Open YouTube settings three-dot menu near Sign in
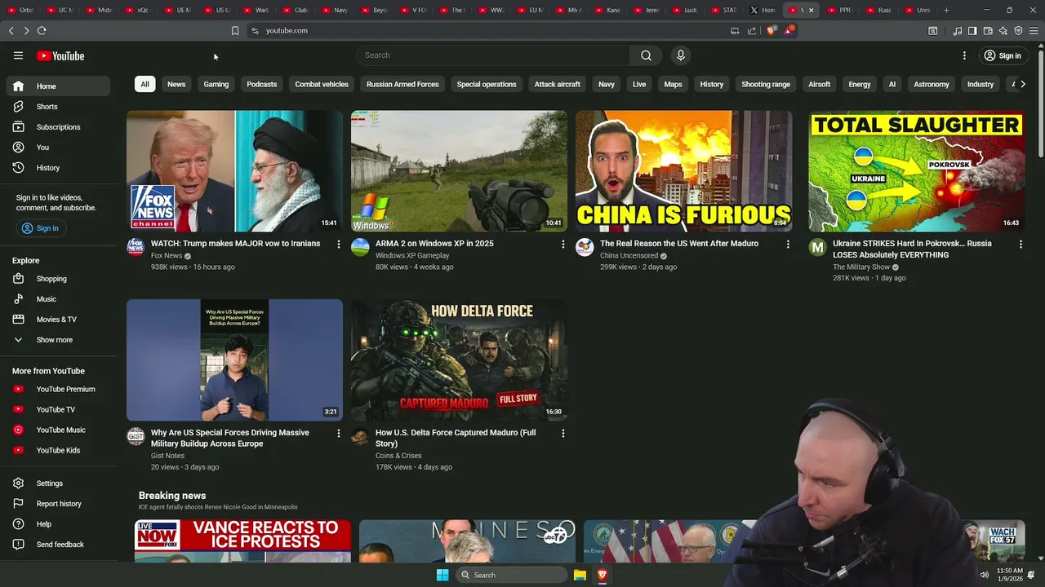The image size is (1045, 587). point(964,55)
